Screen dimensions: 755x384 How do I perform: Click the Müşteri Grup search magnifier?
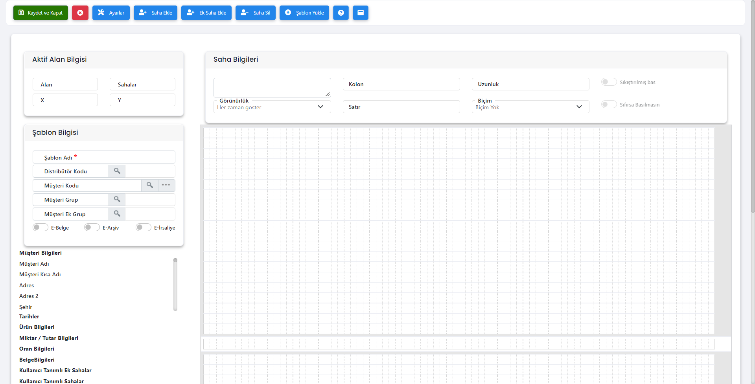click(117, 200)
